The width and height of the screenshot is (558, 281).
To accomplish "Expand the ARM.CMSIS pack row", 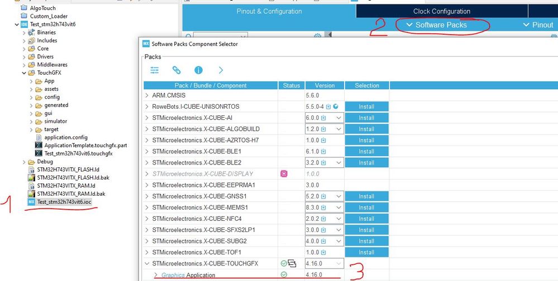I will (x=147, y=95).
